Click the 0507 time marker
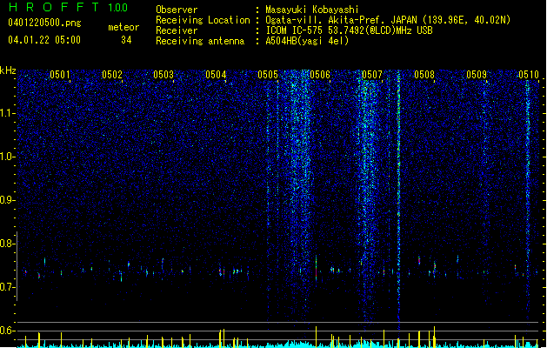Image resolution: width=547 pixels, height=348 pixels. (x=372, y=75)
